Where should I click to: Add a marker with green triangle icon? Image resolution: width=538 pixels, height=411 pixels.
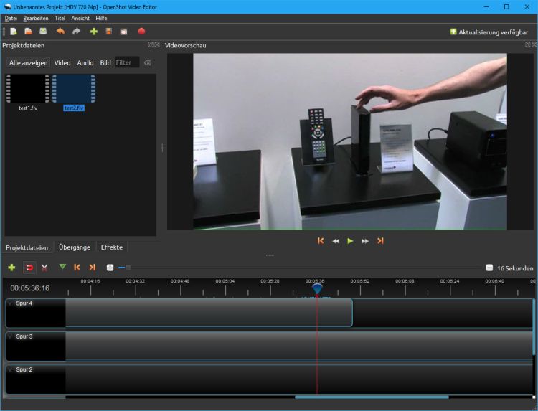(62, 267)
